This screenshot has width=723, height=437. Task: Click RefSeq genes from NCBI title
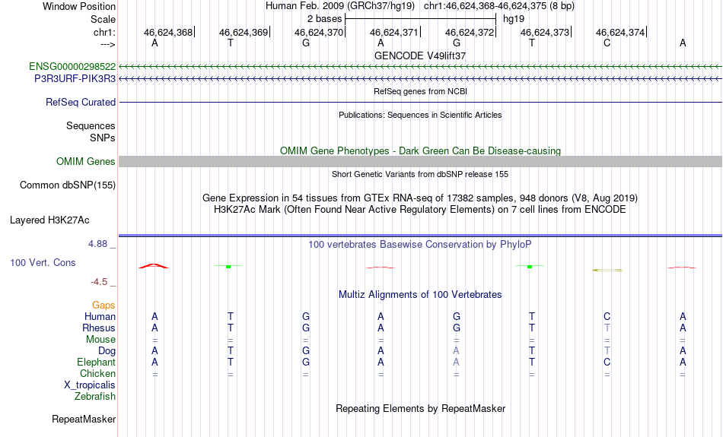(x=421, y=91)
